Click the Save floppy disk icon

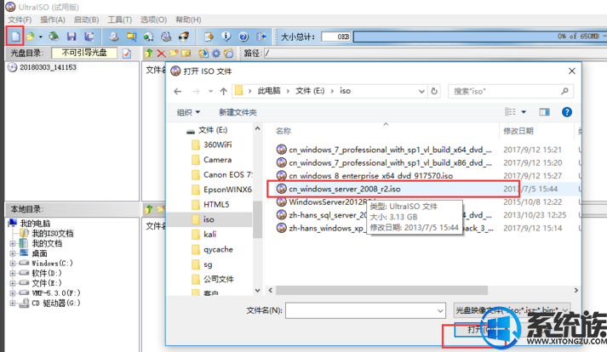coord(72,37)
